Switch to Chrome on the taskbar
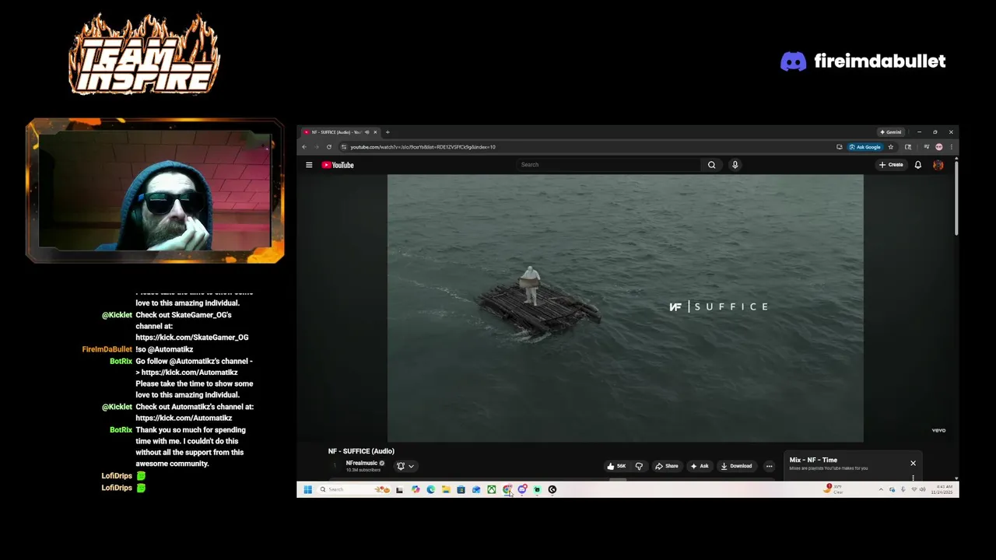The width and height of the screenshot is (996, 560). click(x=507, y=489)
